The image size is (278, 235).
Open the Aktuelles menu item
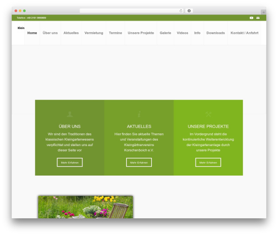pyautogui.click(x=71, y=33)
